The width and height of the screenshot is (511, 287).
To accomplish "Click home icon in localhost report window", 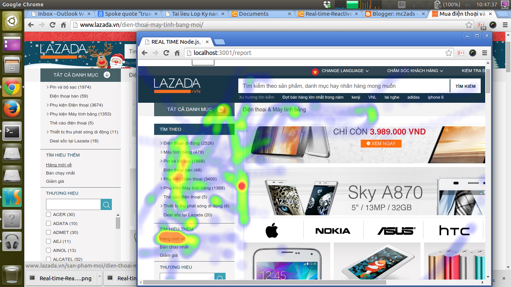I will point(177,53).
